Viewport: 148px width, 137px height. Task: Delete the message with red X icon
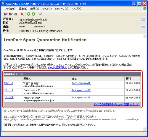[22, 14]
